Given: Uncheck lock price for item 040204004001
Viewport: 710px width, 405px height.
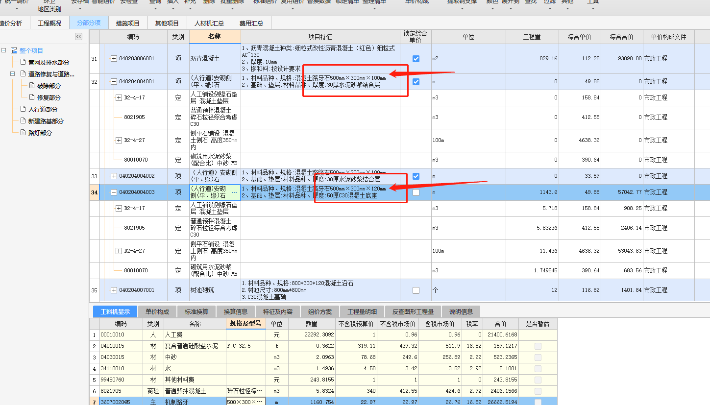Looking at the screenshot, I should click(x=416, y=82).
